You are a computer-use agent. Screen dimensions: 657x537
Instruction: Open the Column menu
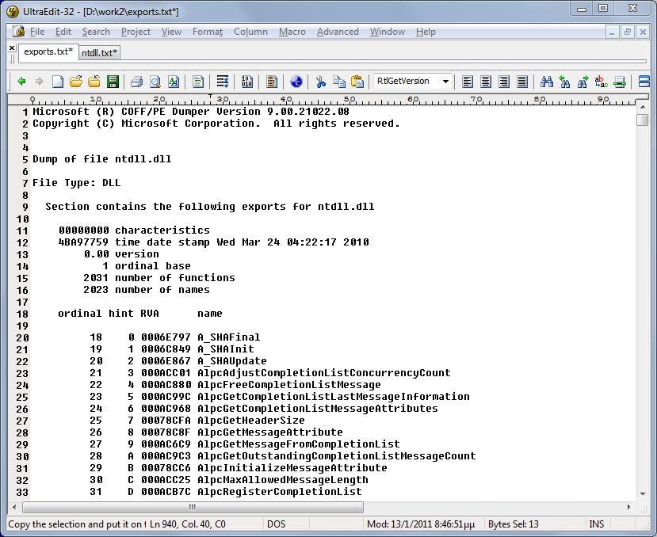pos(250,32)
